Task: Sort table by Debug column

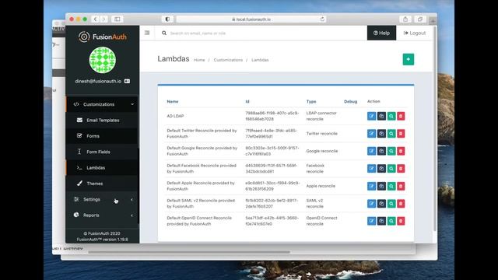Action: [x=351, y=102]
